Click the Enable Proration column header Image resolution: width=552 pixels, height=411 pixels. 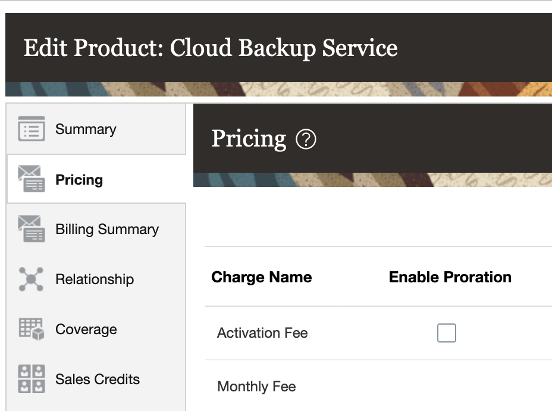tap(450, 277)
